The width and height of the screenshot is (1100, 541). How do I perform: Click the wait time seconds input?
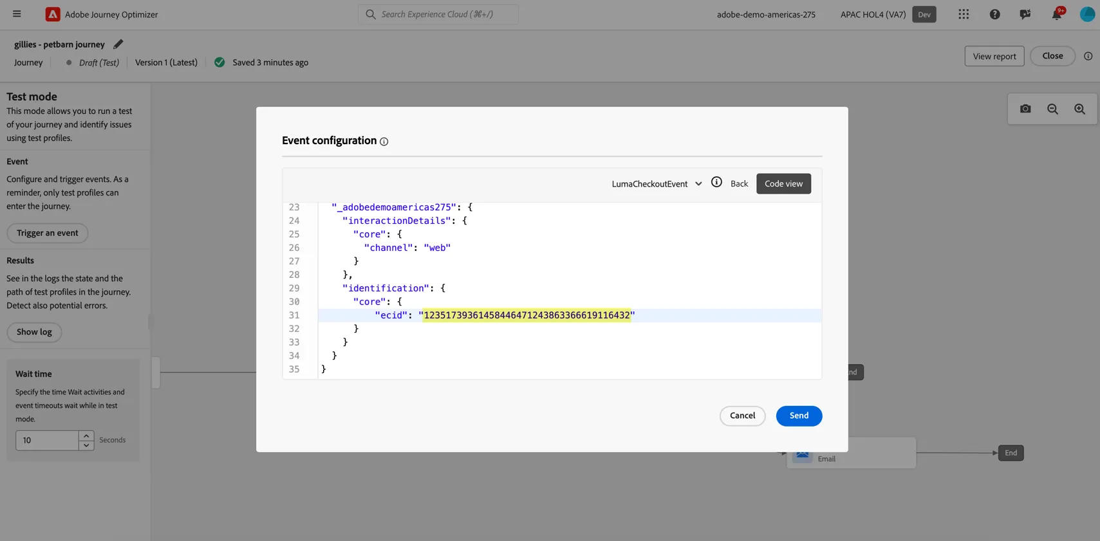click(x=47, y=440)
